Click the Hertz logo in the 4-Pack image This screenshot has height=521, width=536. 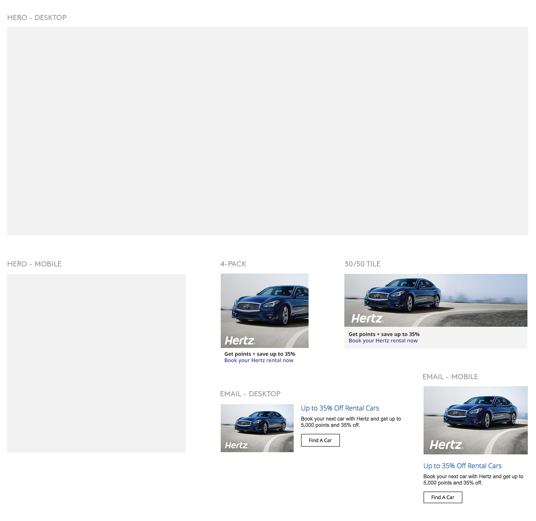240,341
